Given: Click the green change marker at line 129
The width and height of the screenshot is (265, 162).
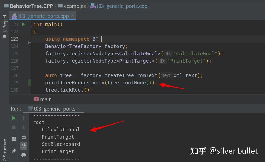Looking at the screenshot, I should [30, 83].
